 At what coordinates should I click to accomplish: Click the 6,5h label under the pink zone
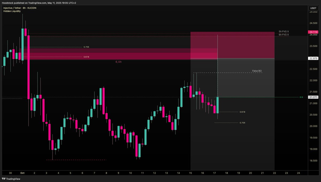click(119, 62)
